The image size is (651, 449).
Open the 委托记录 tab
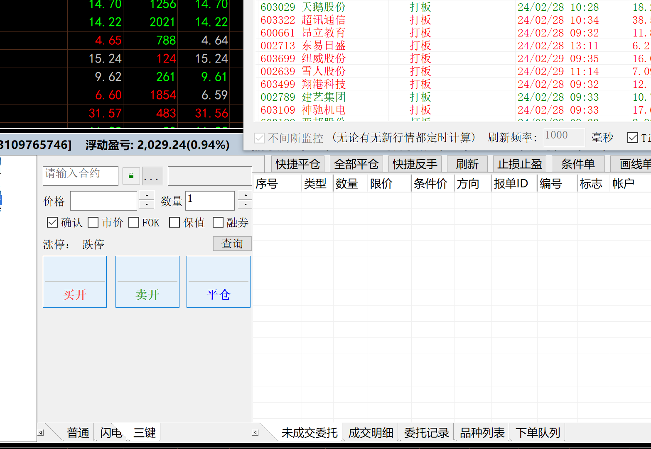tap(427, 433)
